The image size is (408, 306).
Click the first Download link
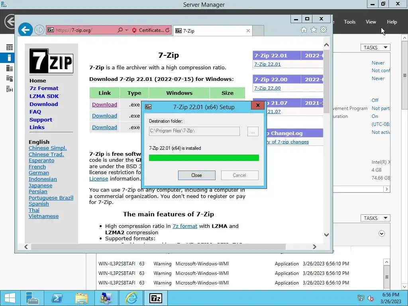click(104, 105)
